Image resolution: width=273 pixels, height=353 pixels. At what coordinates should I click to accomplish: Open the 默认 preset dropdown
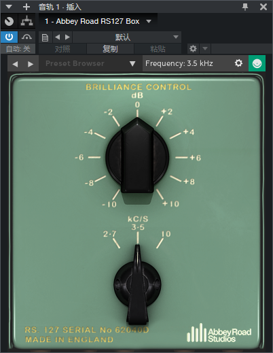(x=127, y=37)
